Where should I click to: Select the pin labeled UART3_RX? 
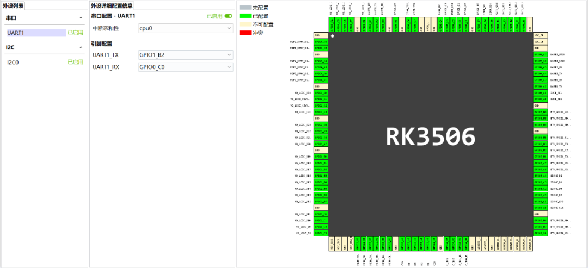pos(541,67)
